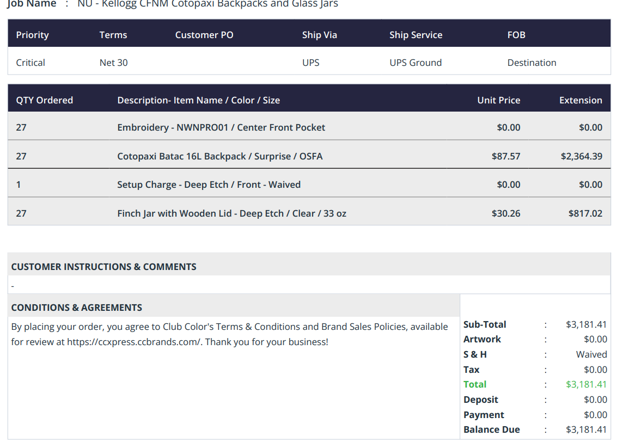Screen dimensions: 617x442
Task: Click the green Total amount $3,181.41
Action: point(586,384)
